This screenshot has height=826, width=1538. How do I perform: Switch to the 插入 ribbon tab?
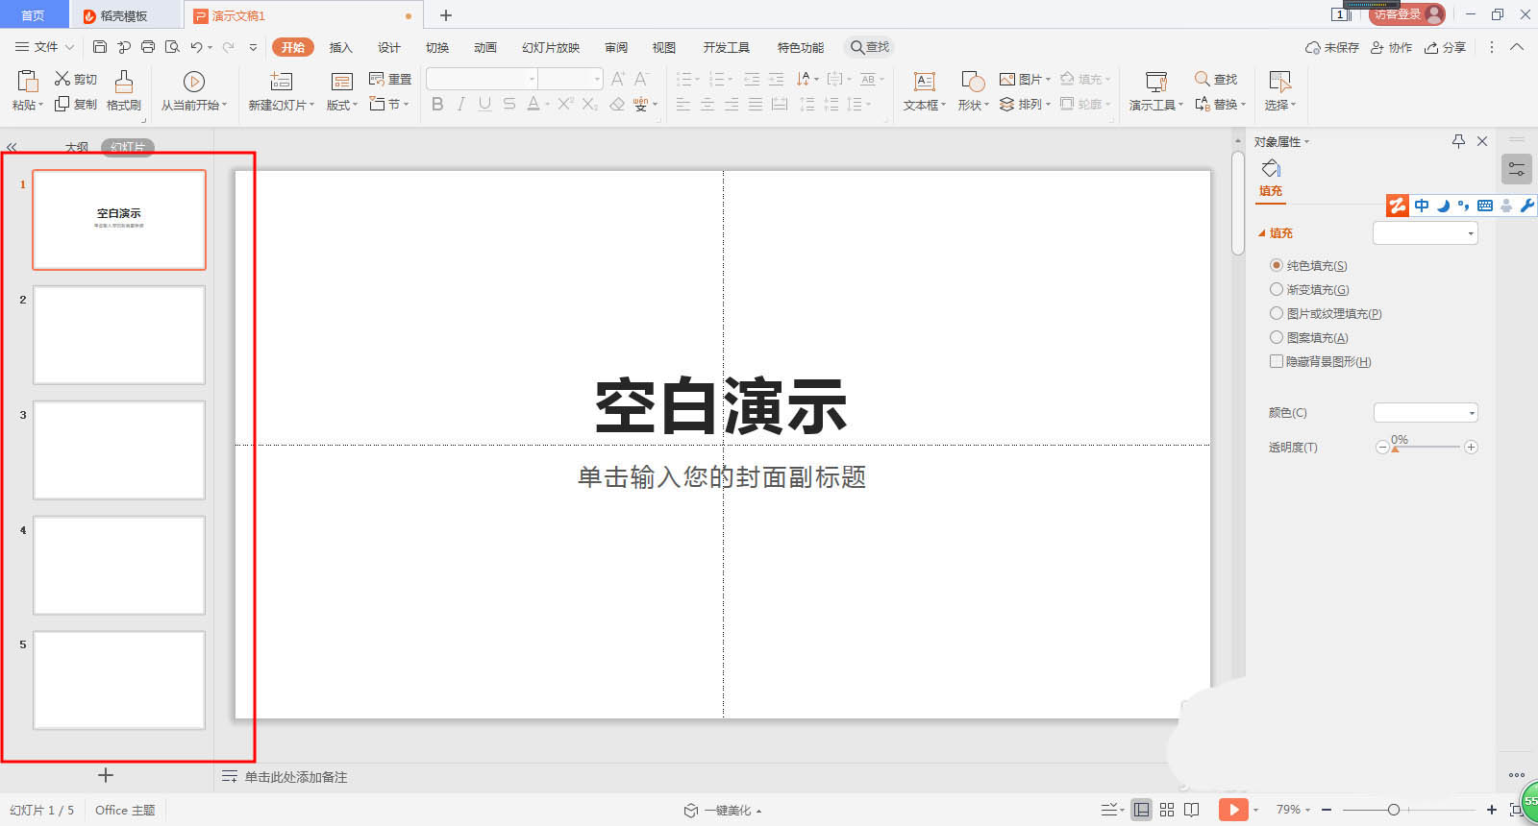341,47
